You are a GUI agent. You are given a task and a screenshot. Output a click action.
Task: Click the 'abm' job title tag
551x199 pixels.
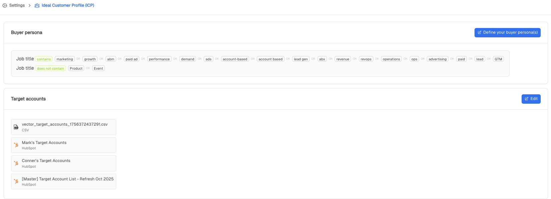(111, 59)
